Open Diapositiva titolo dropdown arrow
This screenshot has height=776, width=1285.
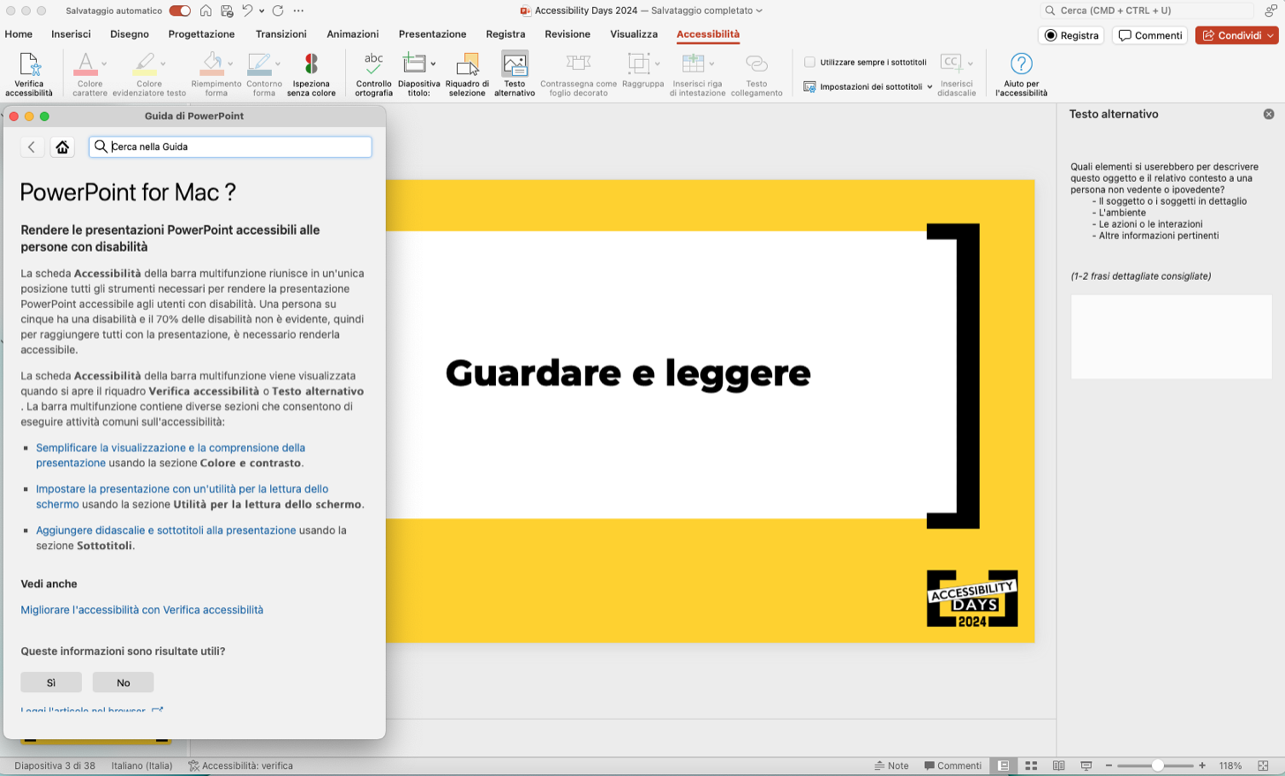(433, 64)
